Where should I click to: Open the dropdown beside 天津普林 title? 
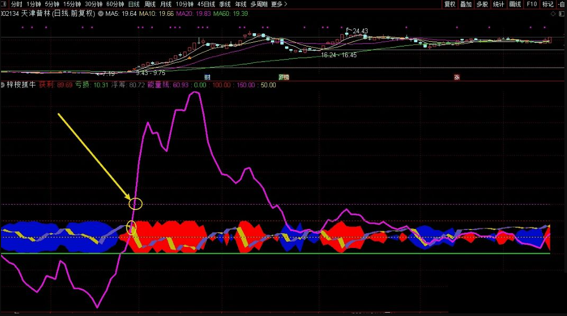point(101,14)
